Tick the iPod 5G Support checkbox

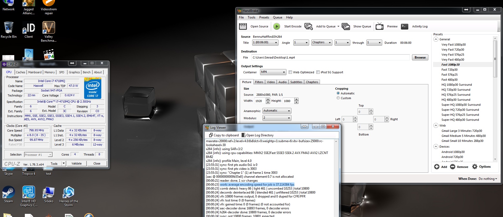318,72
